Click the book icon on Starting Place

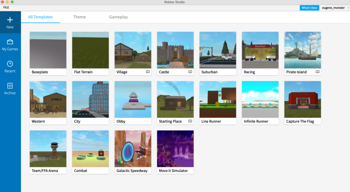coord(190,121)
